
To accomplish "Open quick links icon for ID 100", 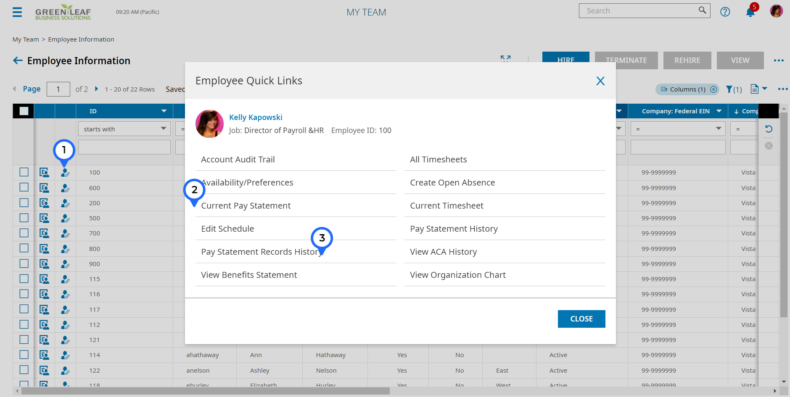I will (x=65, y=172).
